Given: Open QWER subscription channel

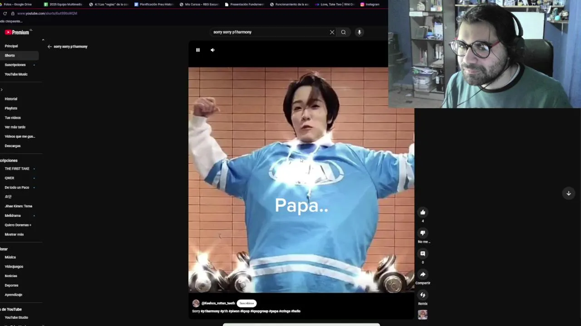Looking at the screenshot, I should pos(10,178).
